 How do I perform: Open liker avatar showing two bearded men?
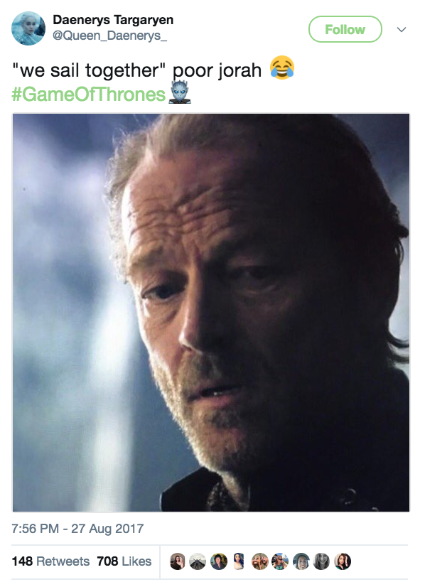pos(260,561)
